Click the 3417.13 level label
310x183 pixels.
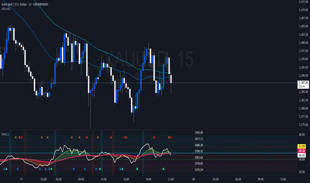point(199,139)
